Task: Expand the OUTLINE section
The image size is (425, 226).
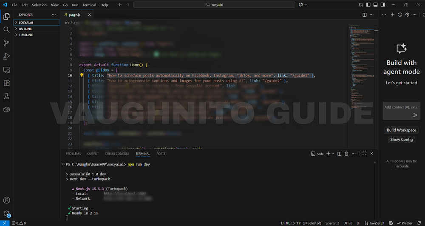Action: tap(37, 29)
